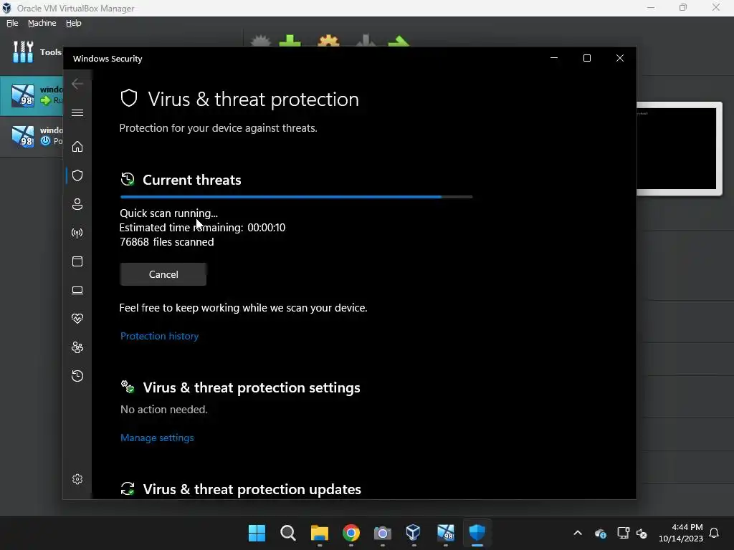Go back with the Windows Security back arrow
The height and width of the screenshot is (550, 734).
[77, 84]
